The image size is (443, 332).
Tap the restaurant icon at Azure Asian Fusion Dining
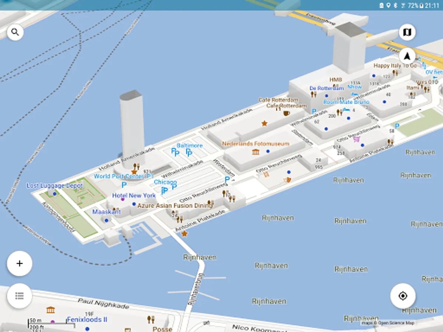(x=210, y=203)
